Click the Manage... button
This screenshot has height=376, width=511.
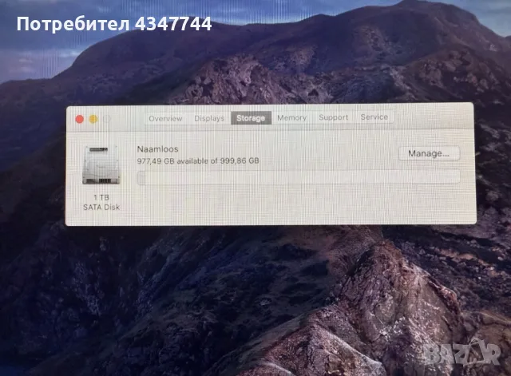(x=430, y=153)
